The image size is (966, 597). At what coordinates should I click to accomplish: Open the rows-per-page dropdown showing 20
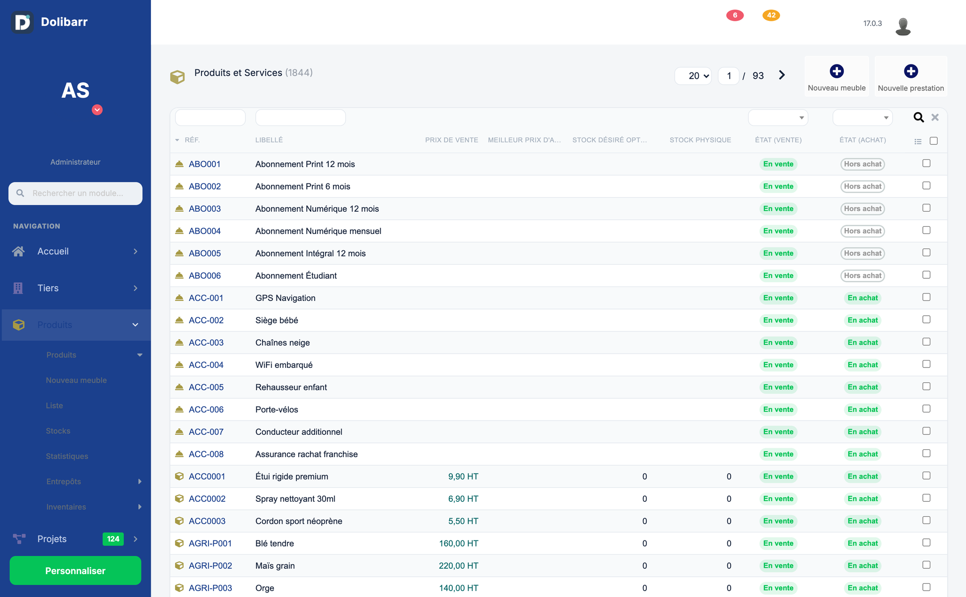(693, 76)
